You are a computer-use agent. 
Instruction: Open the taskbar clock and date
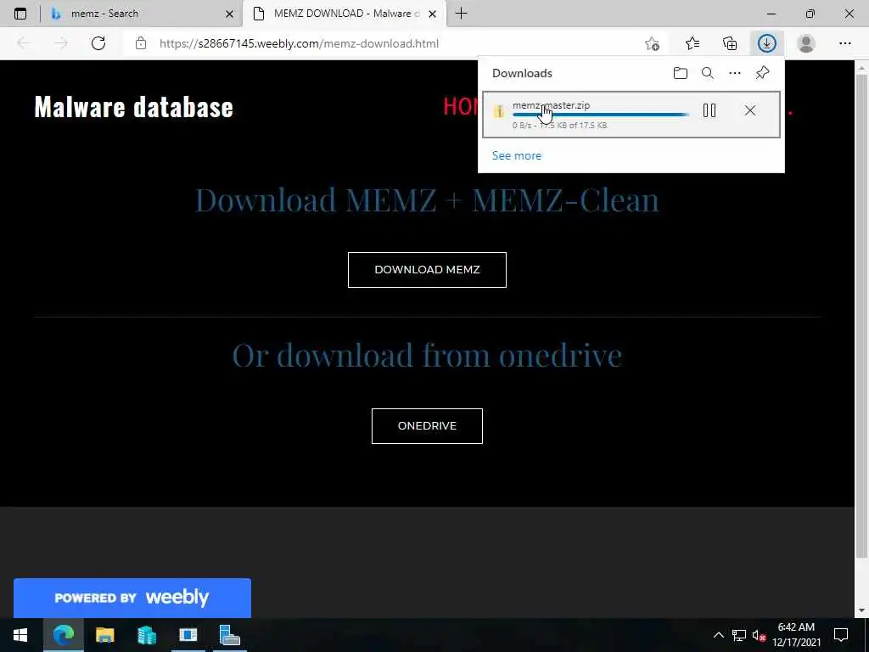[796, 635]
